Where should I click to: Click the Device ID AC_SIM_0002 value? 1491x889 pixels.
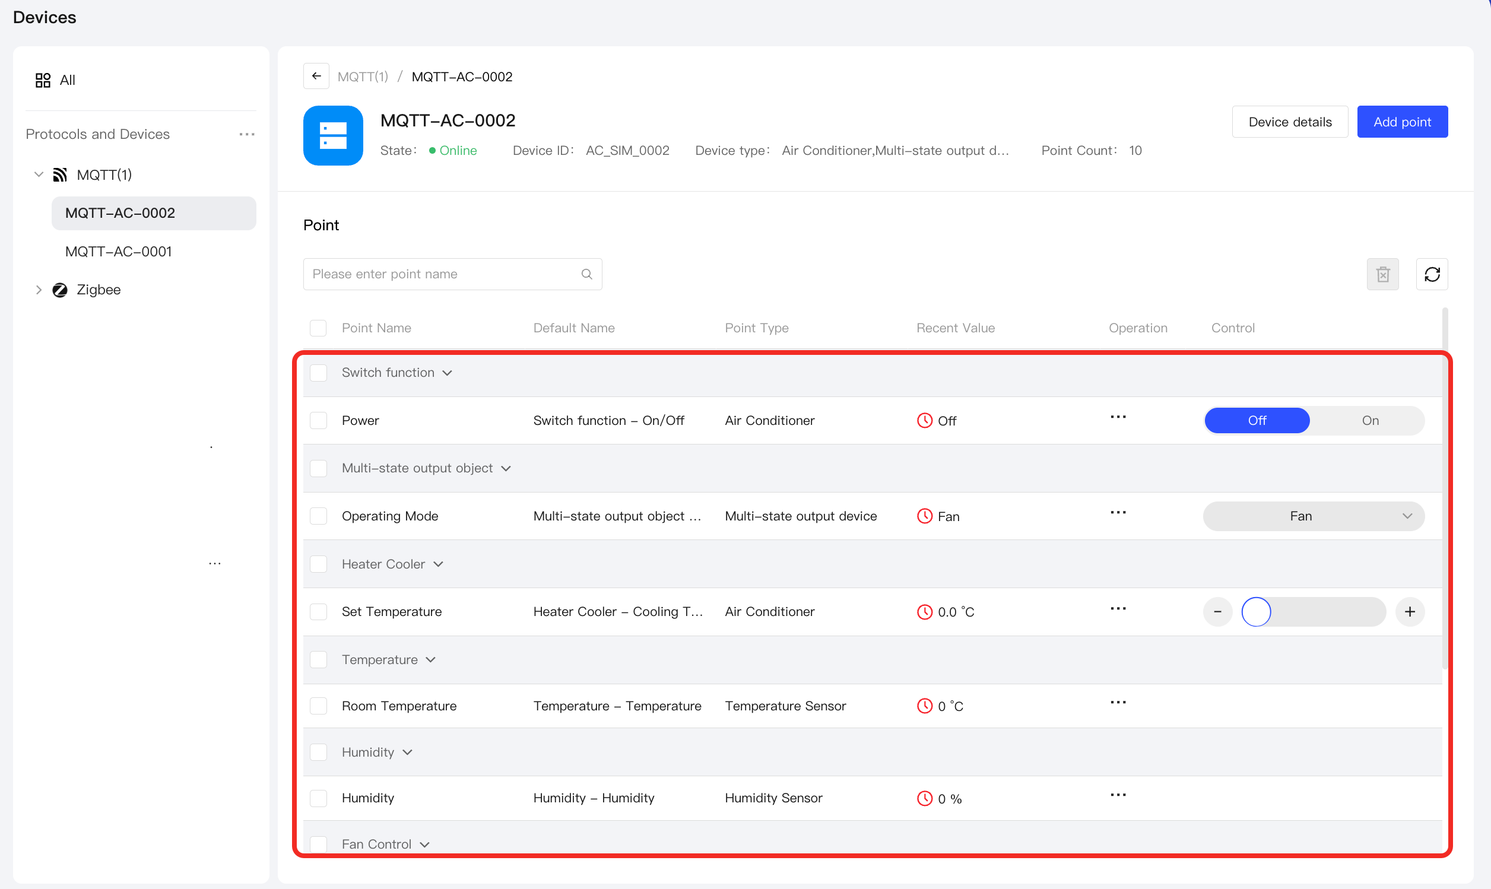click(x=627, y=150)
